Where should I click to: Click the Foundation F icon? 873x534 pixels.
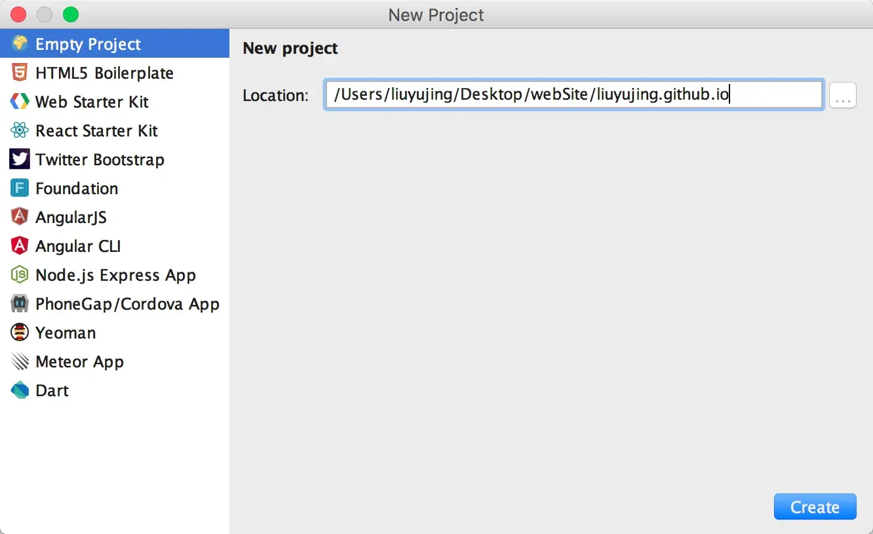pos(20,188)
